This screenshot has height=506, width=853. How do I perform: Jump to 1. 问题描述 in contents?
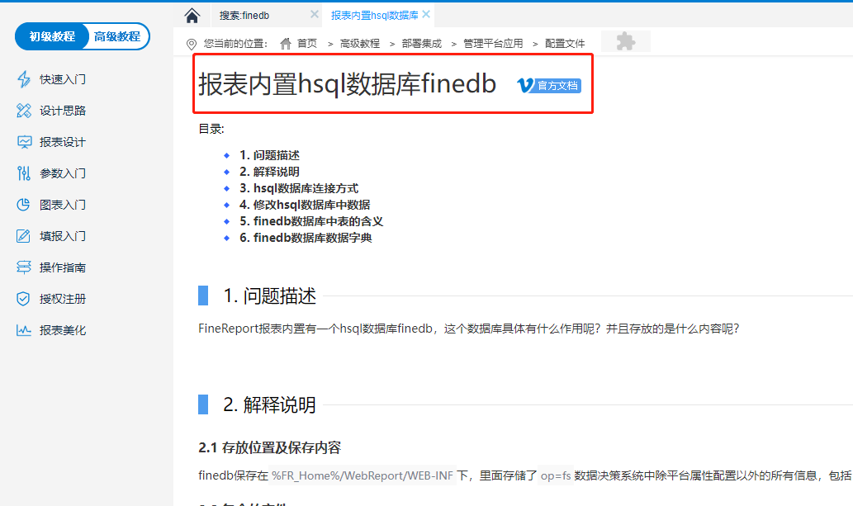(269, 156)
